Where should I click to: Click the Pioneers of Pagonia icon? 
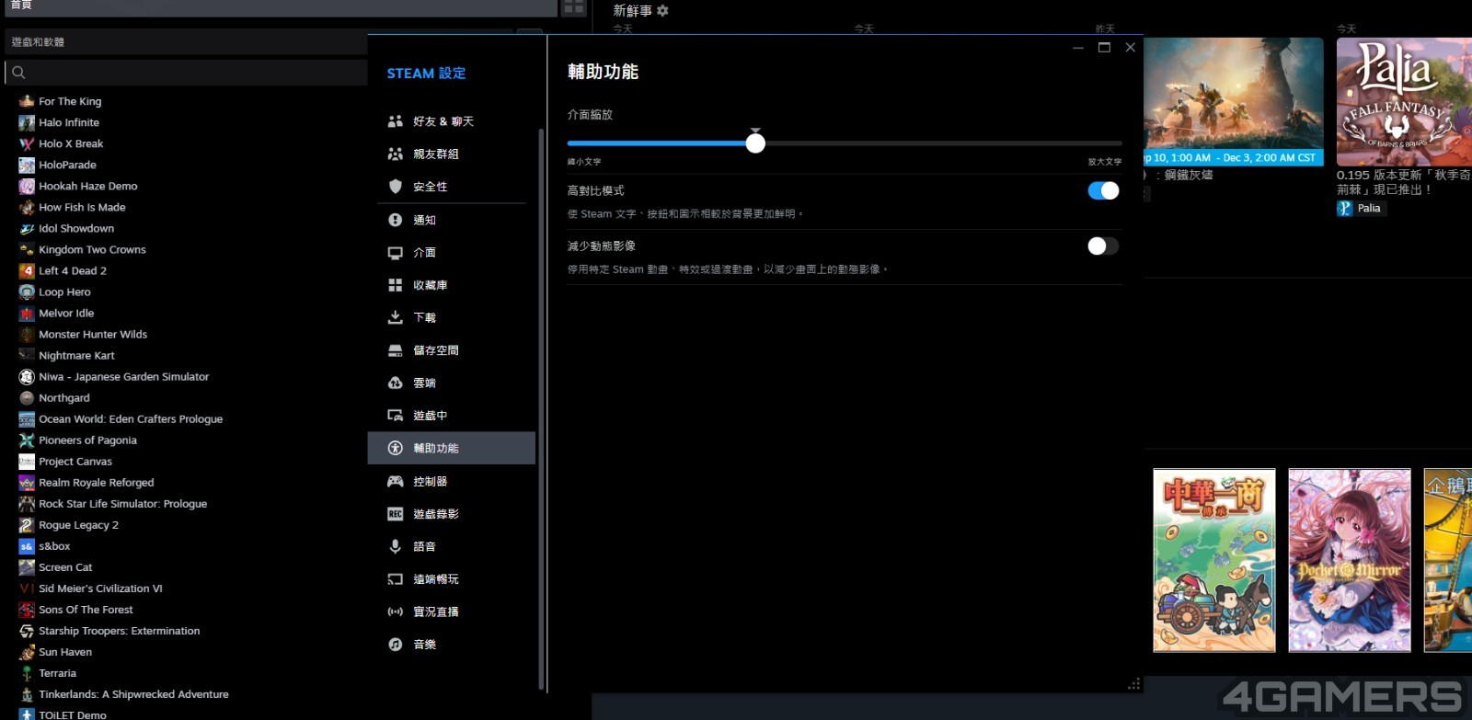pyautogui.click(x=27, y=440)
